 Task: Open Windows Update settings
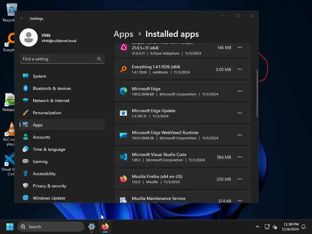62,198
